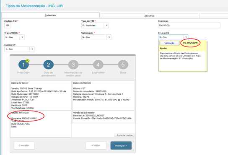
Task: Click the Versão da Lib:master text
Action: pos(84,113)
